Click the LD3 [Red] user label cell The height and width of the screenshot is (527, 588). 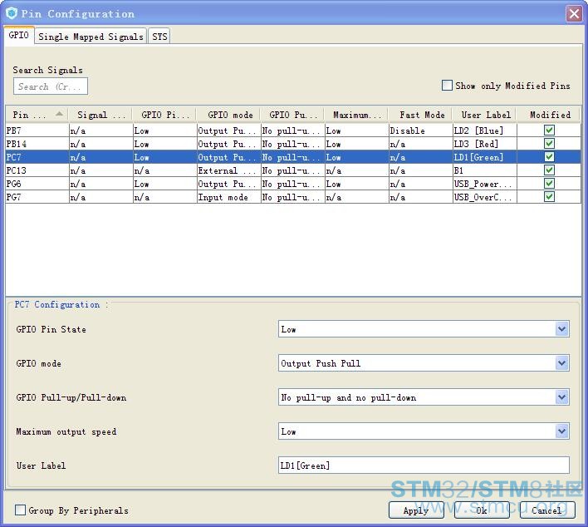pos(484,144)
